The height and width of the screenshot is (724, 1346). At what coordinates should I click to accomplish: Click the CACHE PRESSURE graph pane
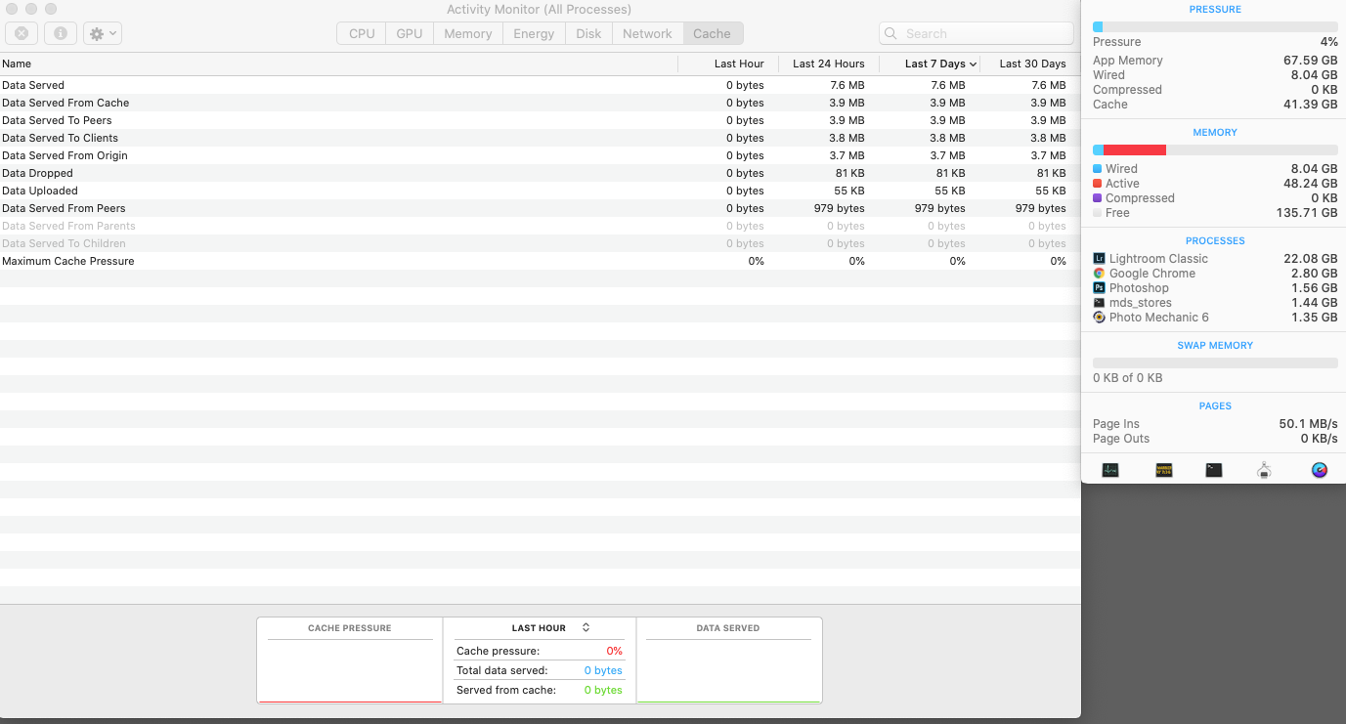tap(350, 660)
